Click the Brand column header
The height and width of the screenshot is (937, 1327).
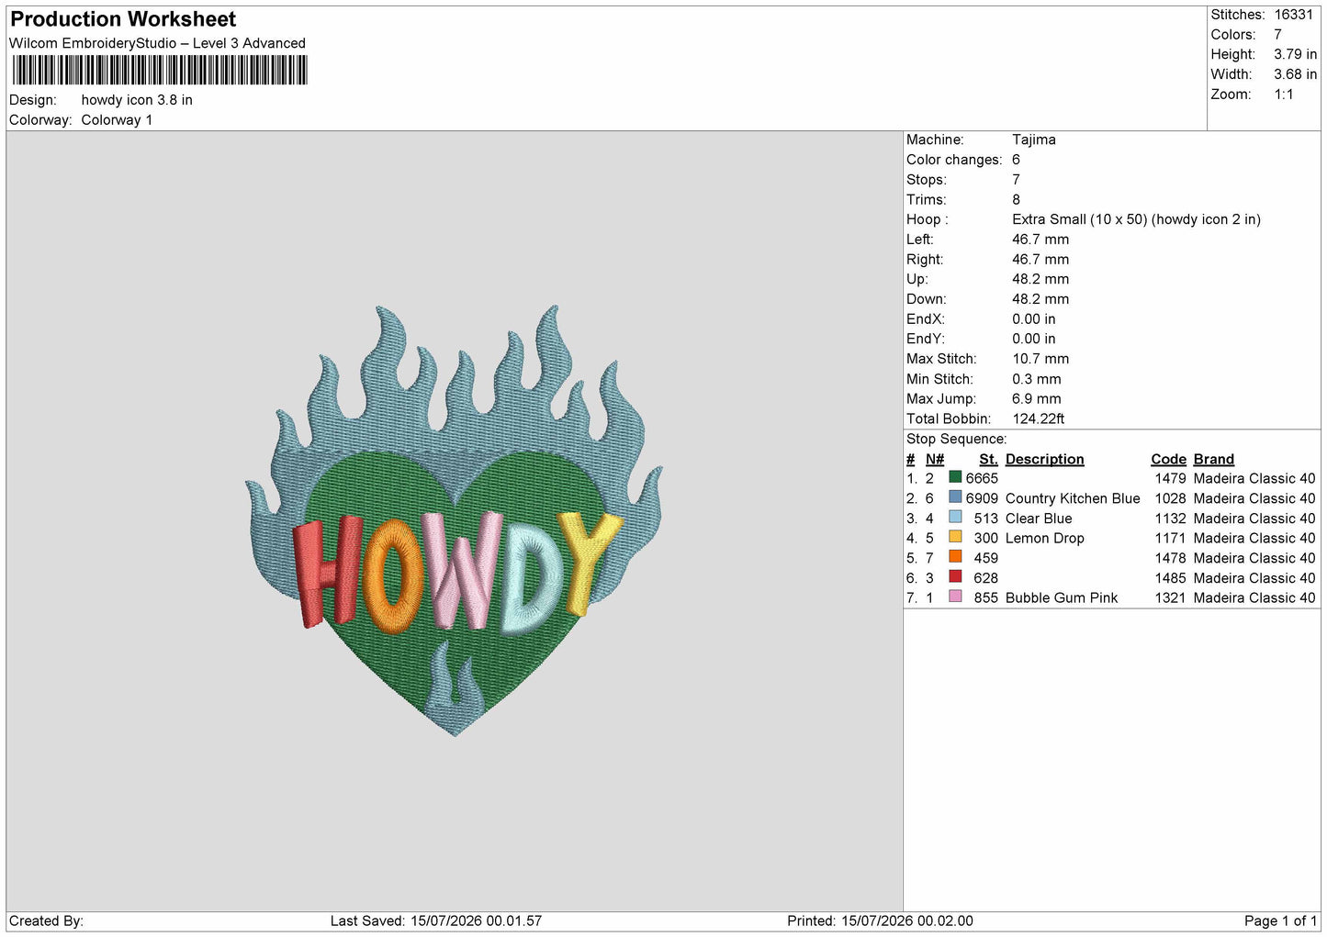(1213, 459)
